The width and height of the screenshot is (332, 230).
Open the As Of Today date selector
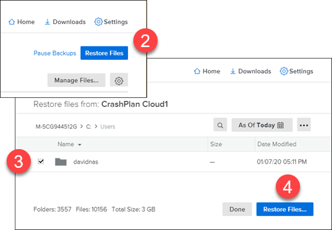tap(262, 125)
